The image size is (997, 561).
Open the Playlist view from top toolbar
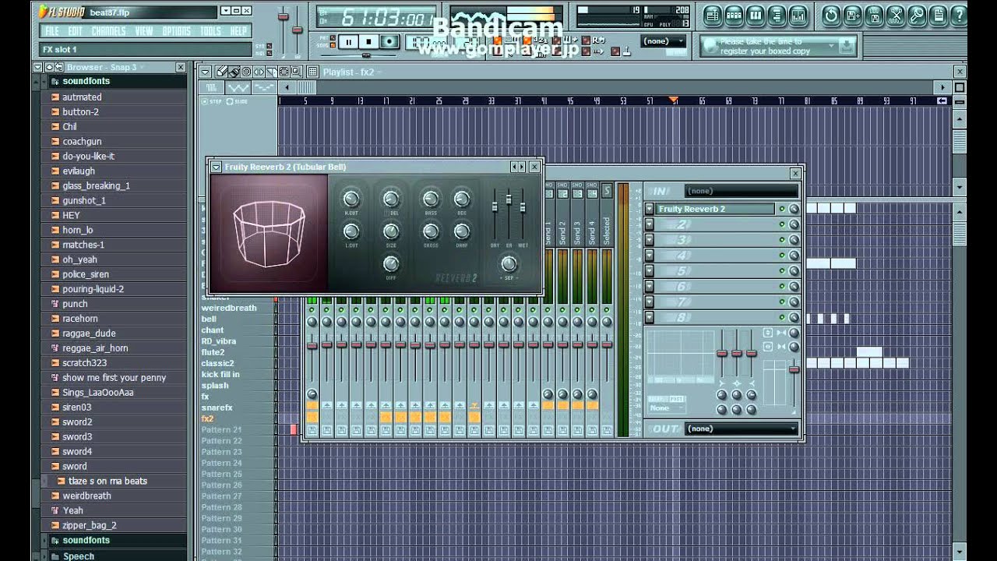tap(713, 15)
